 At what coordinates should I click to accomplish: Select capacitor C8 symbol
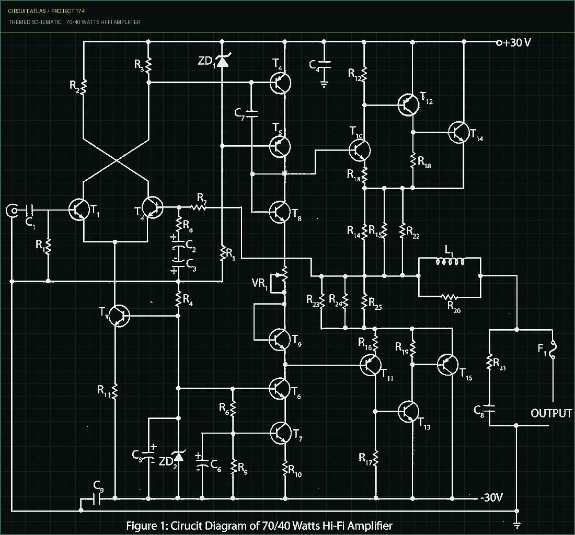click(x=489, y=409)
